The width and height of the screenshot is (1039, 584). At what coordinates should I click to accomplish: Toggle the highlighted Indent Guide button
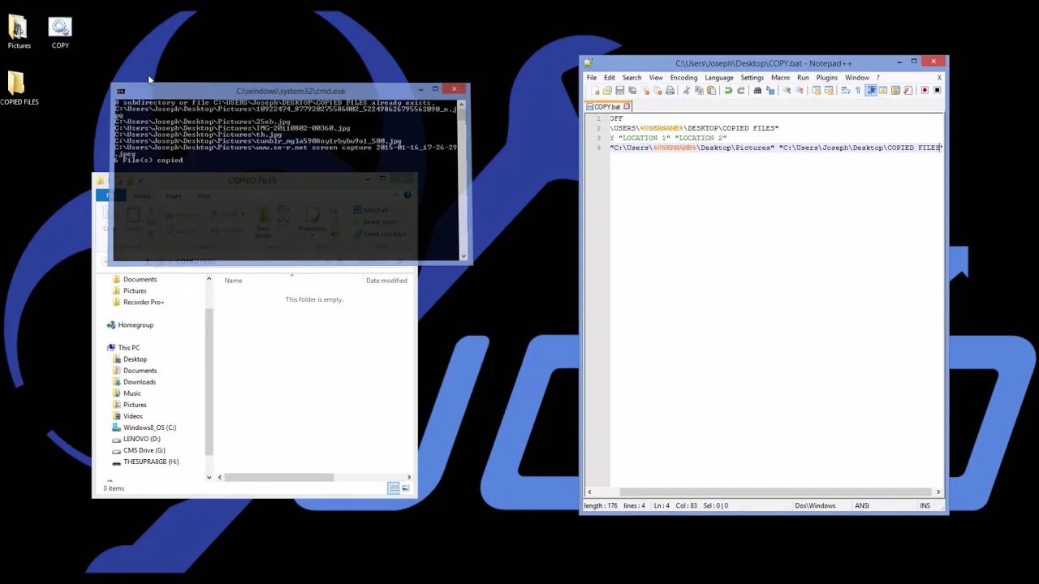(x=871, y=90)
